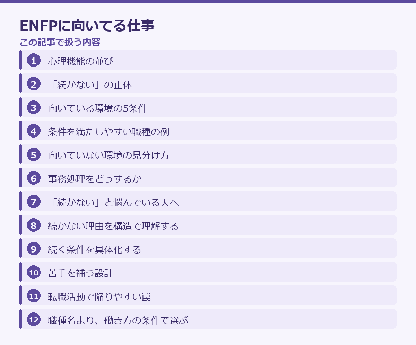Viewport: 416px width, 345px height.
Task: Click the number 6 circle badge
Action: click(34, 179)
